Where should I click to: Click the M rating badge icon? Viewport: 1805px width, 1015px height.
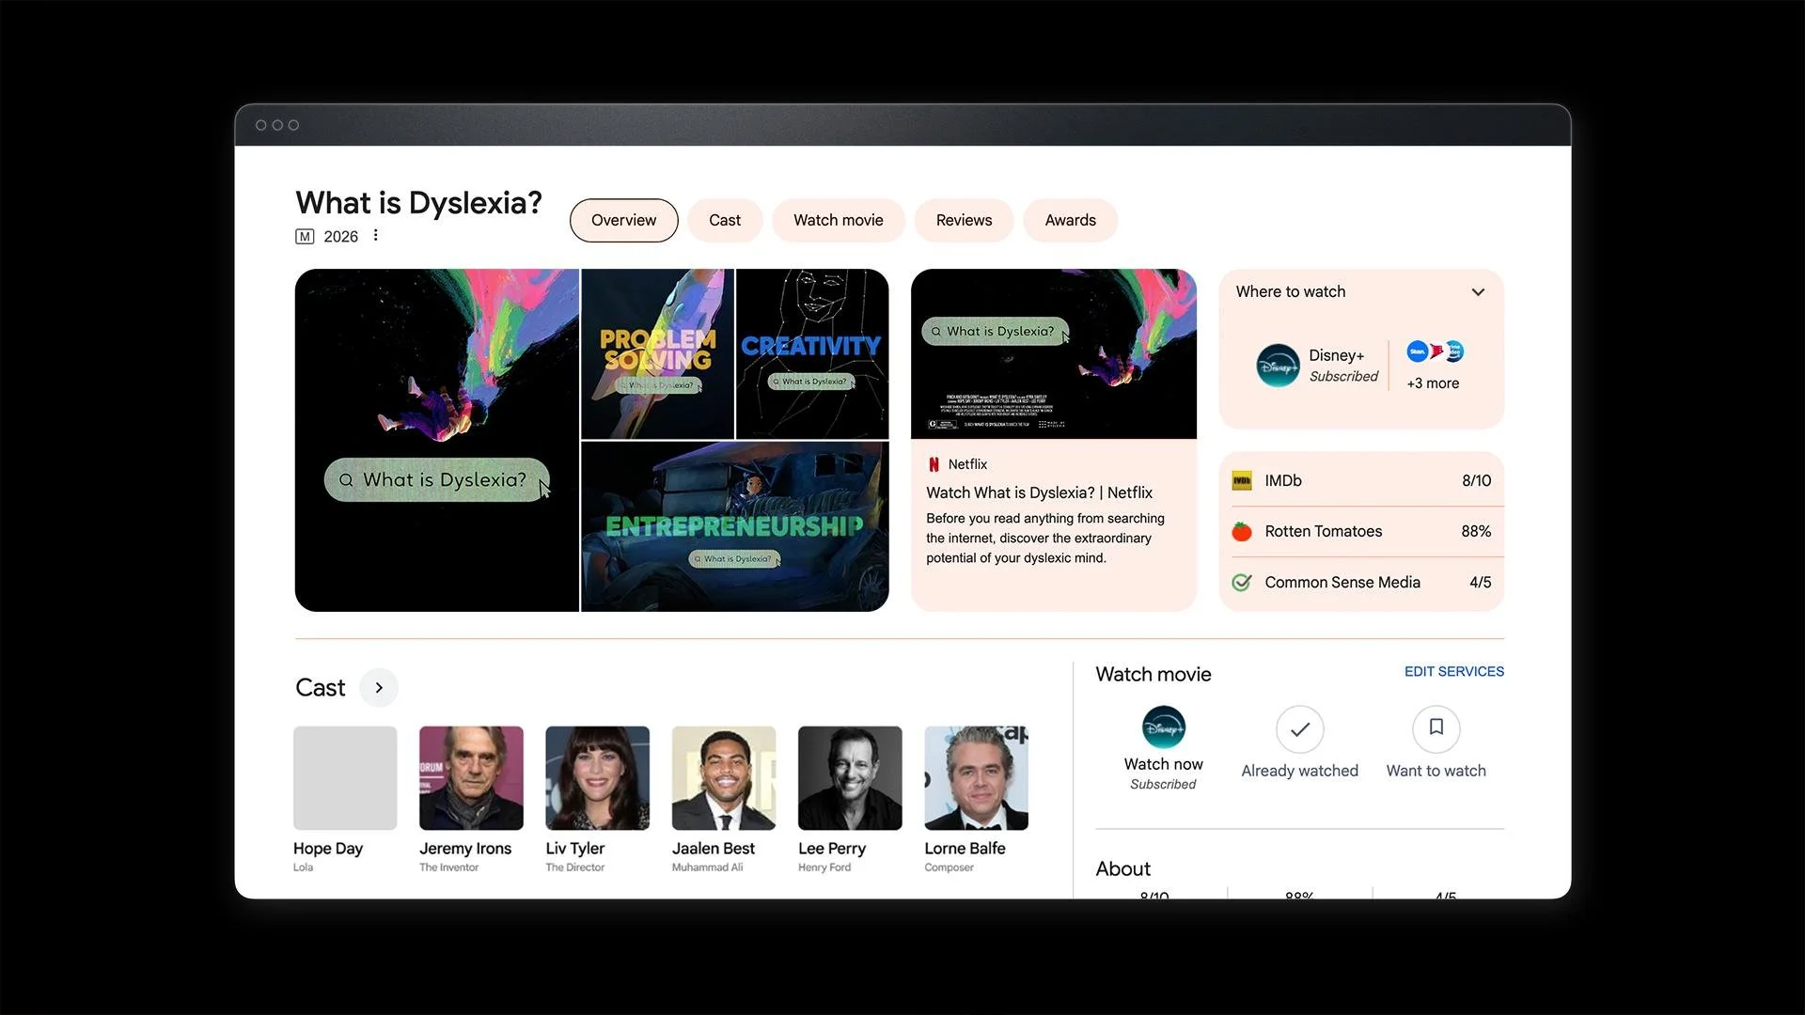click(305, 237)
